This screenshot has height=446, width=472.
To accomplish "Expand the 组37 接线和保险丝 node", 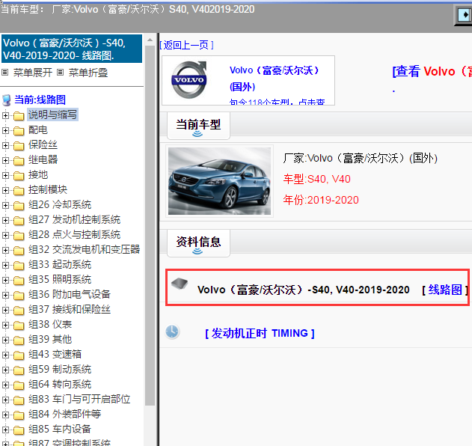I will tap(5, 310).
